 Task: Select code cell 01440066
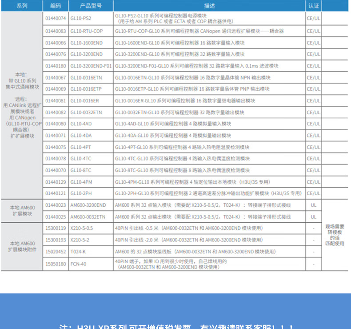(56, 43)
